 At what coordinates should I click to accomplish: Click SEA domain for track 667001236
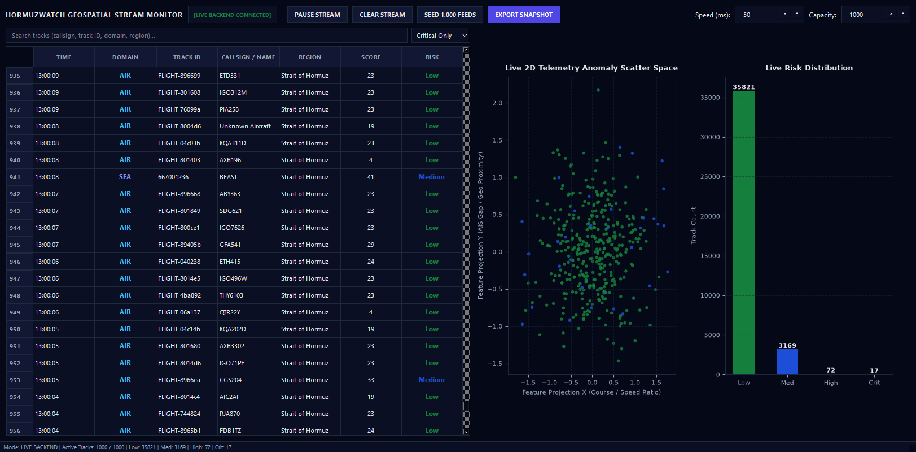point(125,177)
